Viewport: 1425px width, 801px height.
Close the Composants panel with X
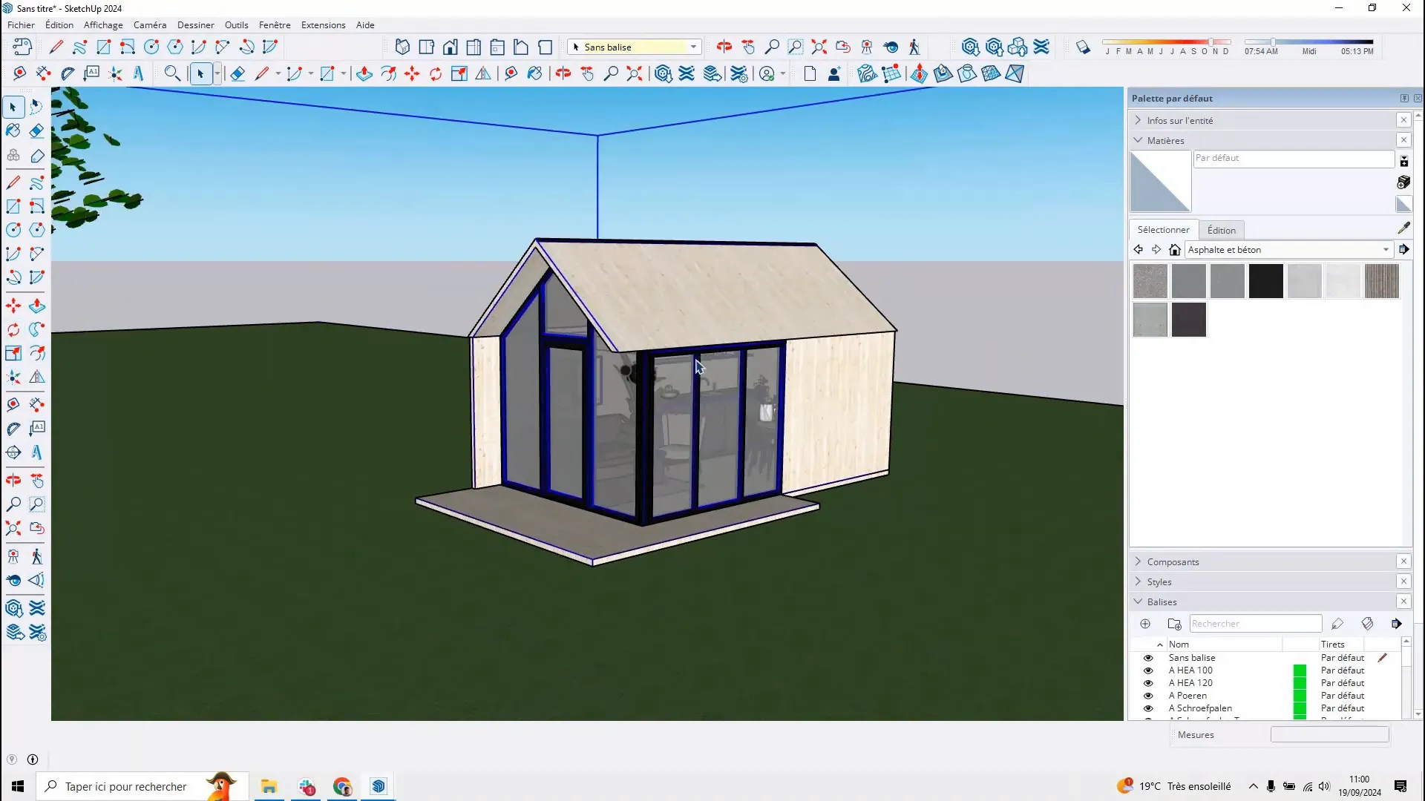coord(1403,561)
